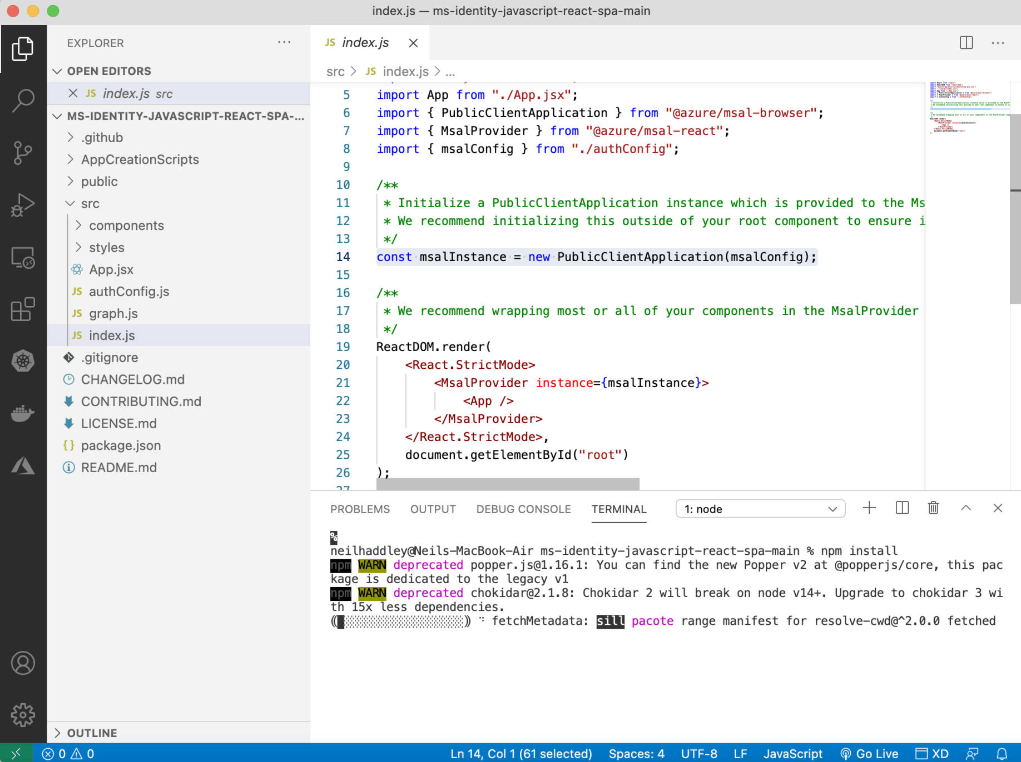Click Go Live in status bar
Viewport: 1021px width, 762px height.
[869, 753]
